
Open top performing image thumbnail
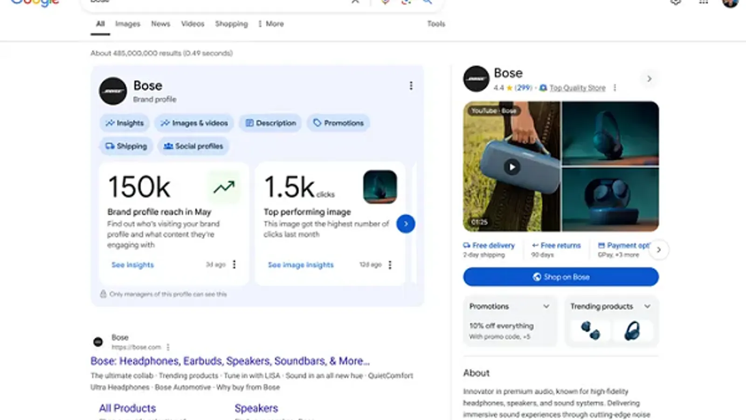tap(380, 187)
